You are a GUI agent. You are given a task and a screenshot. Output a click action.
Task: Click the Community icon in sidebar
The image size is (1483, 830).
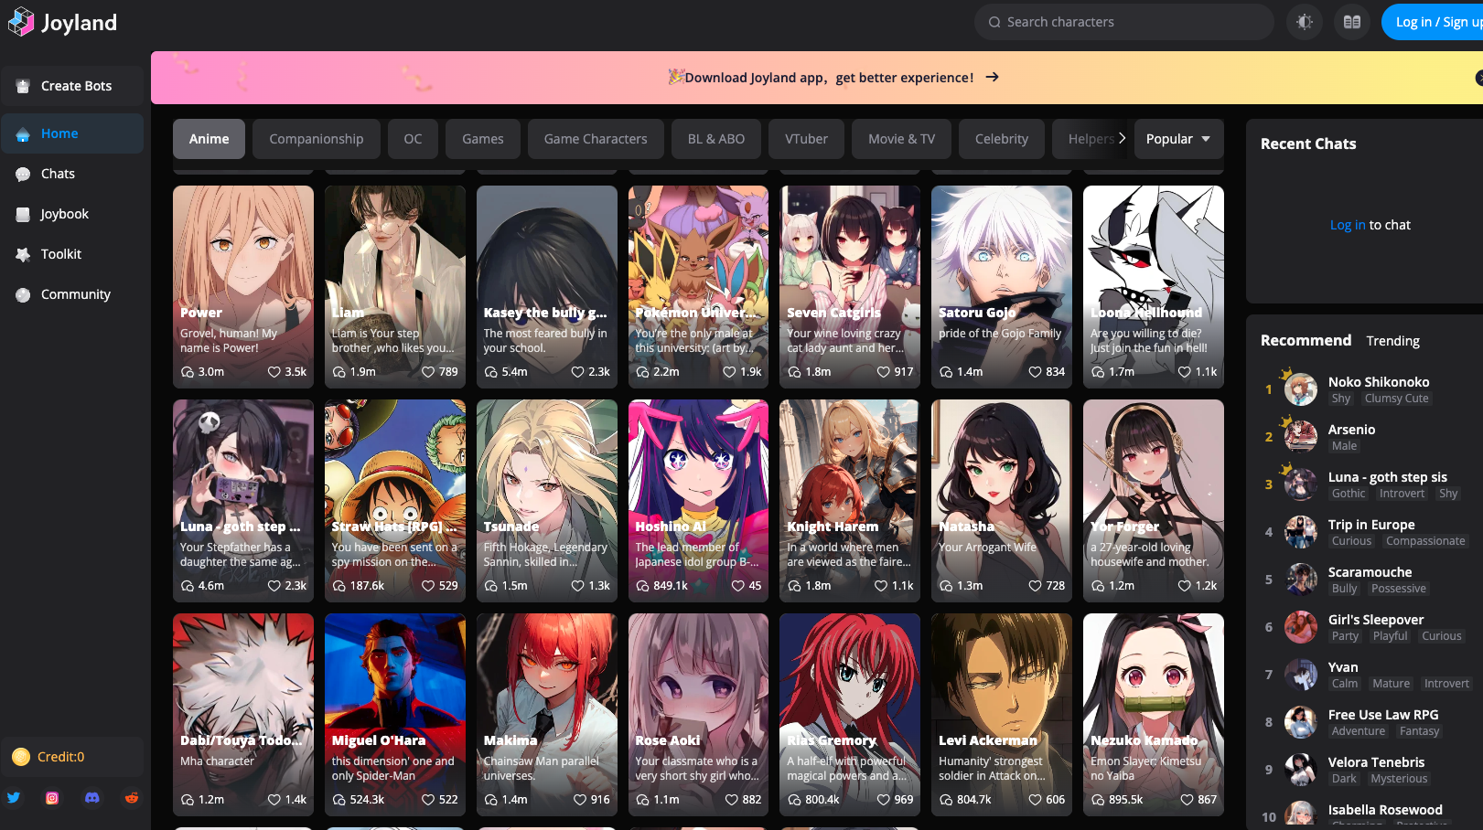coord(23,295)
